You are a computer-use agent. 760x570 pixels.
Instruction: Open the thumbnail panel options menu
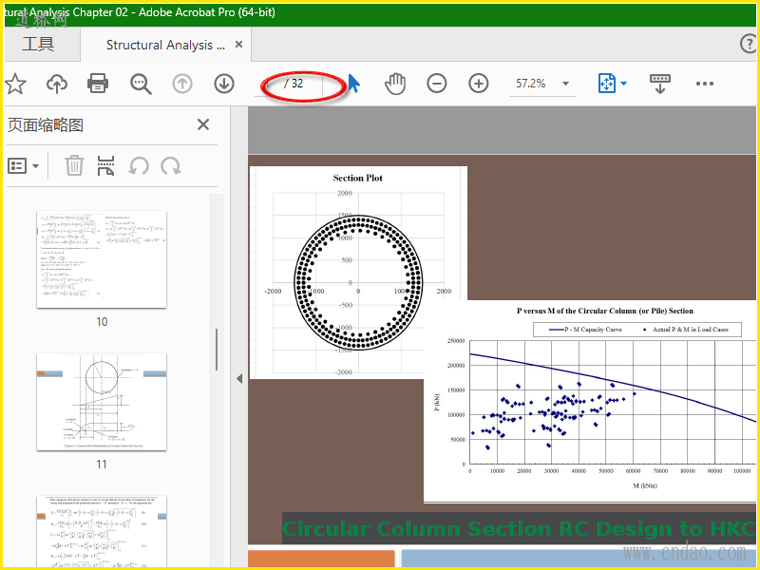[x=24, y=165]
